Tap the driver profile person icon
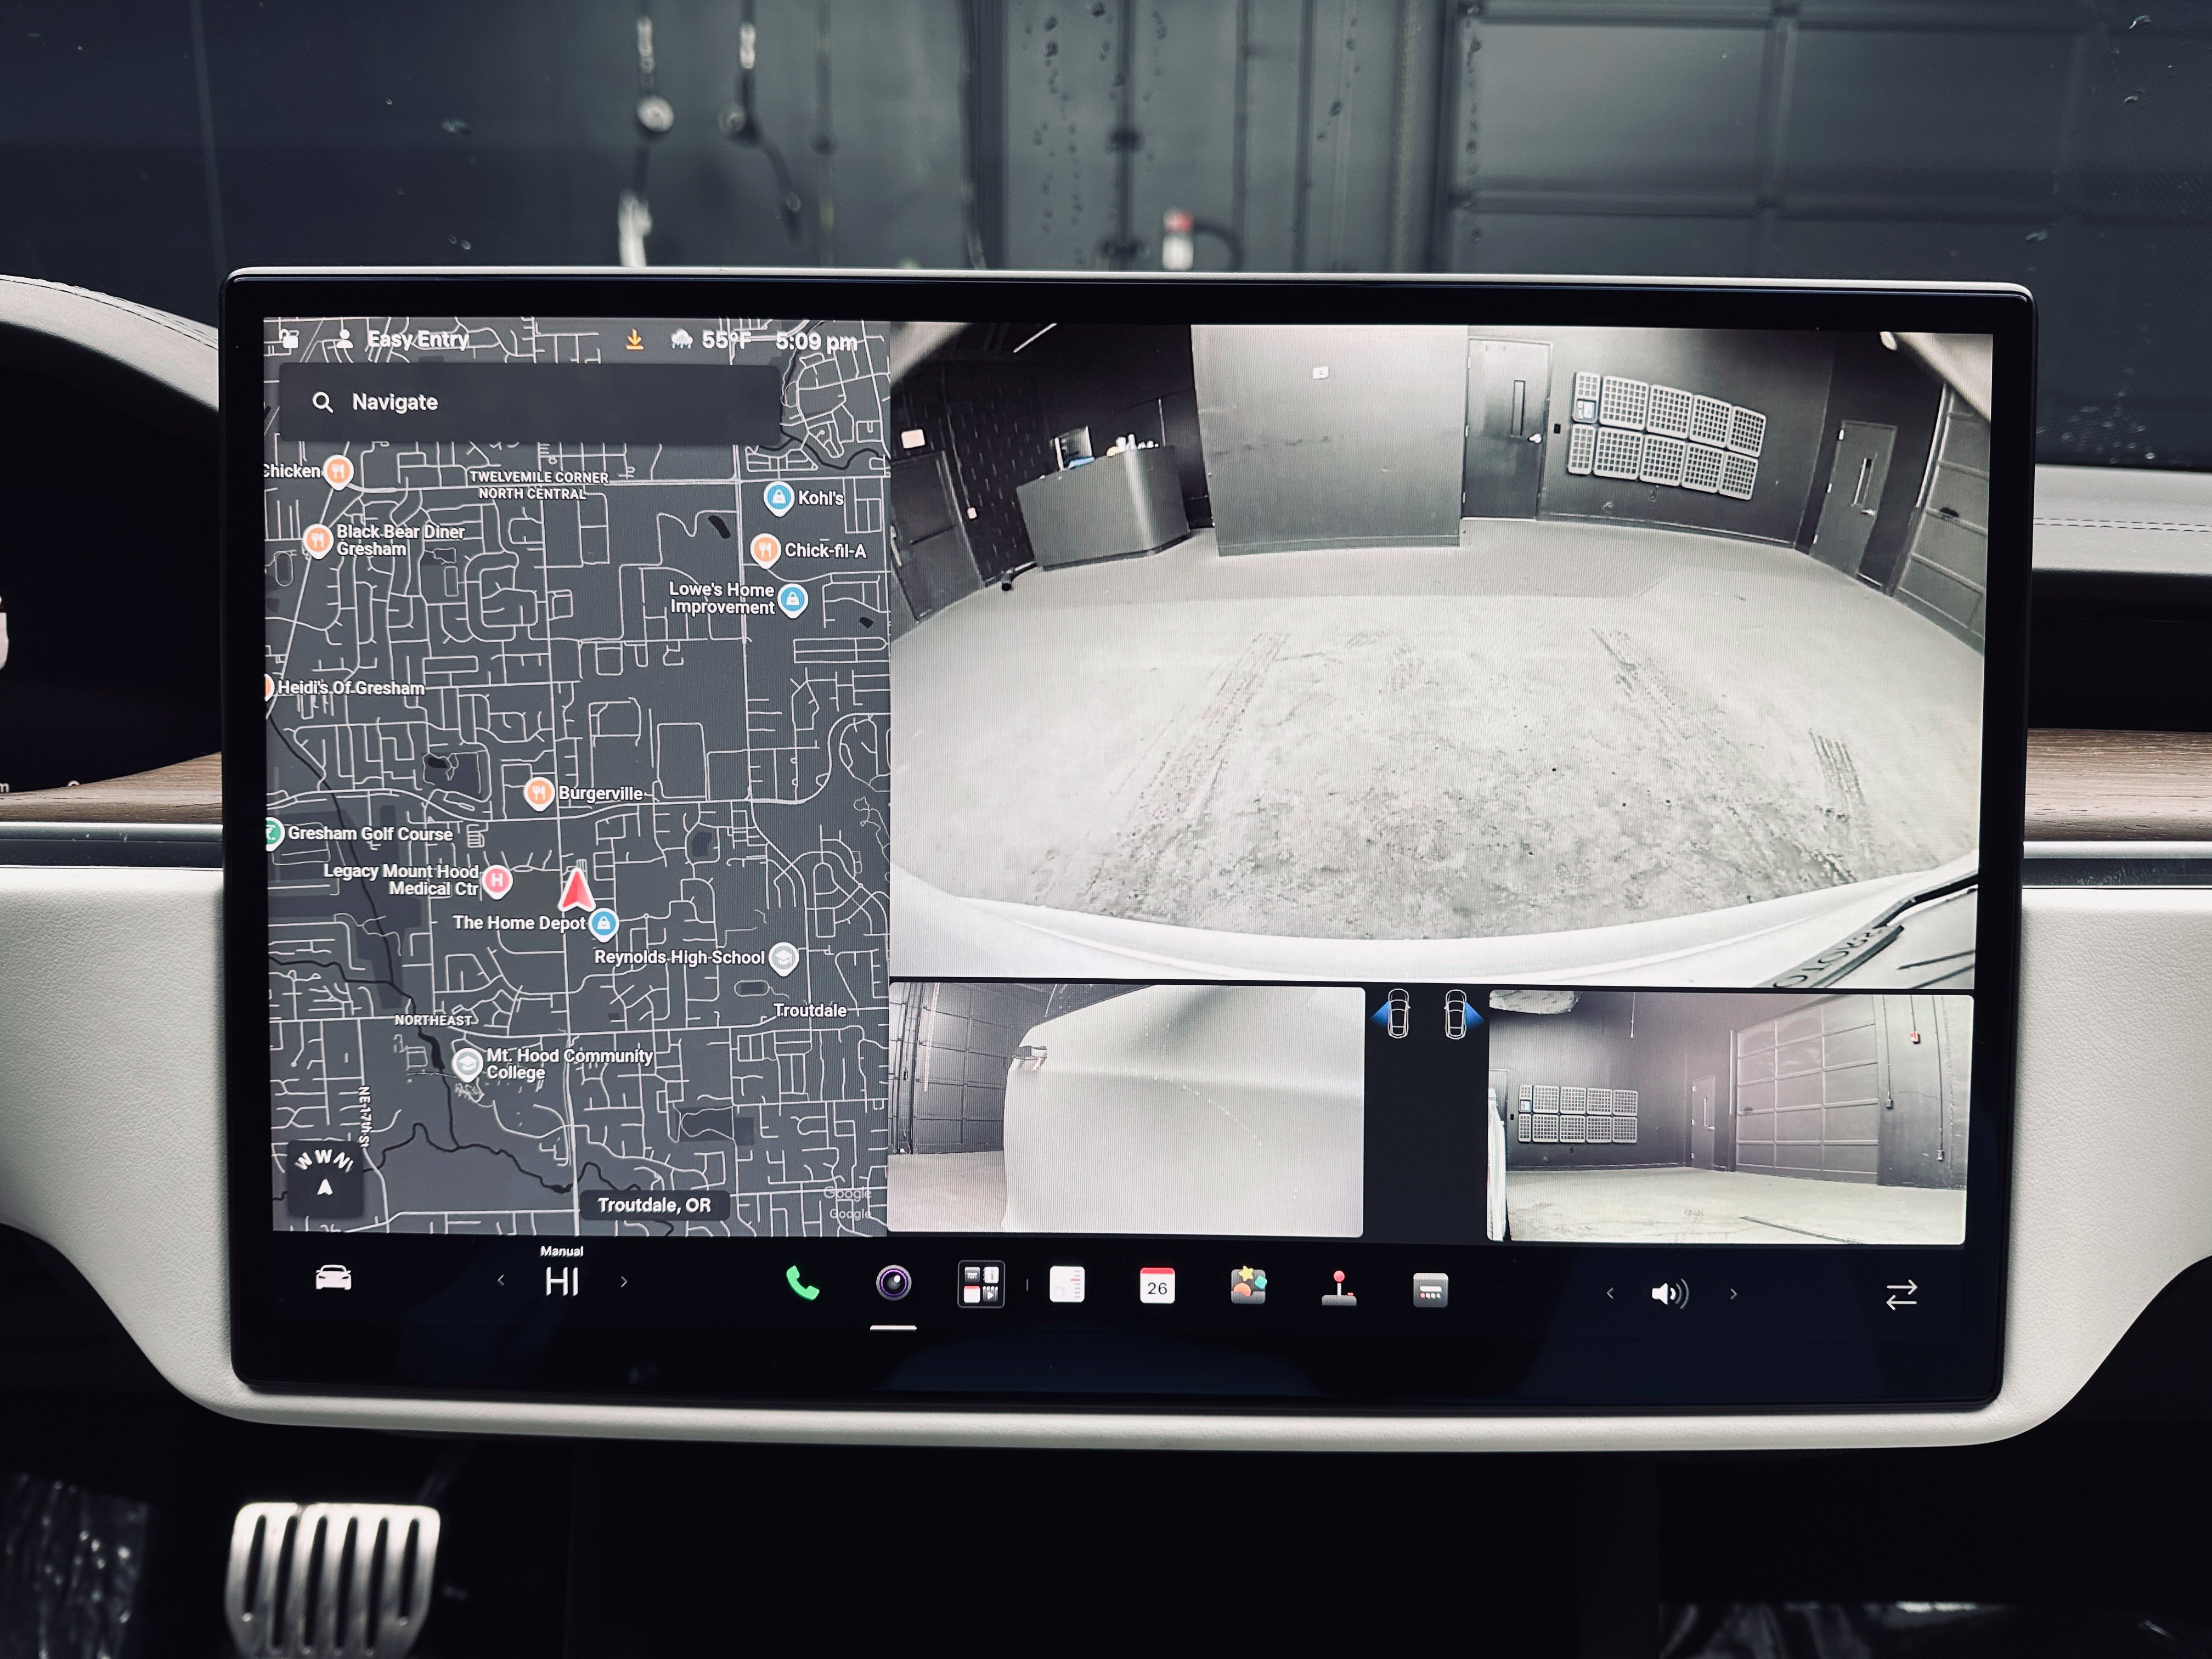The width and height of the screenshot is (2212, 1659). 344,338
